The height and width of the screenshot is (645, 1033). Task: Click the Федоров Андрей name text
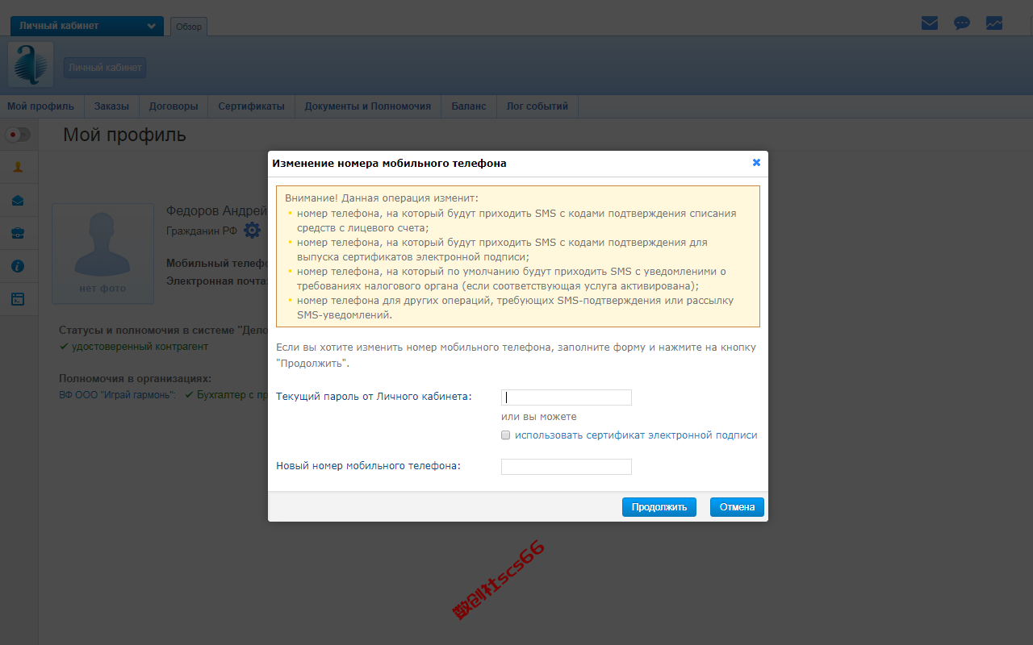pyautogui.click(x=217, y=210)
